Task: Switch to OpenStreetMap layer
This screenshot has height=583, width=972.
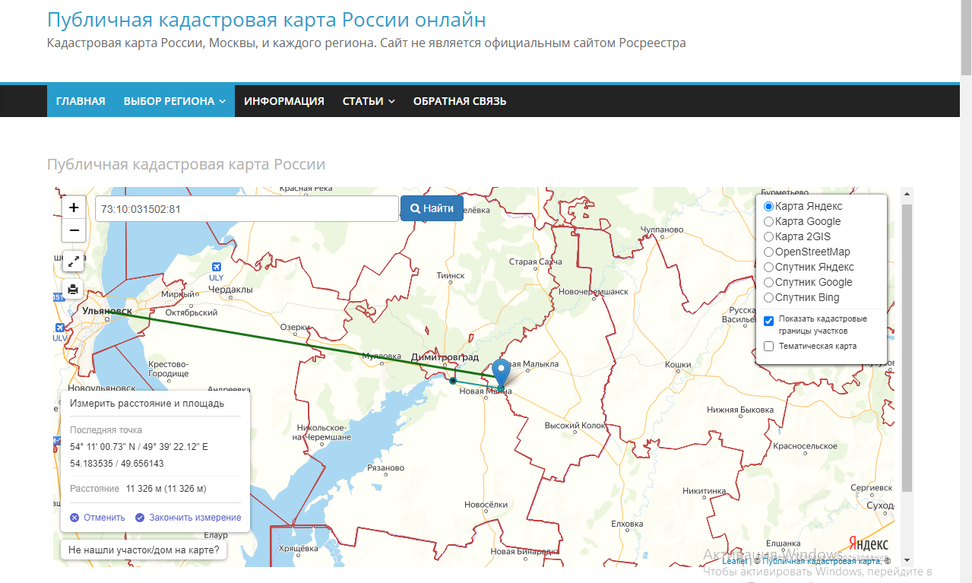Action: (768, 252)
